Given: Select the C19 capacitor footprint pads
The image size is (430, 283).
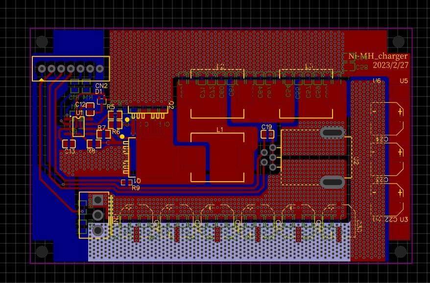Looking at the screenshot, I should click(267, 134).
